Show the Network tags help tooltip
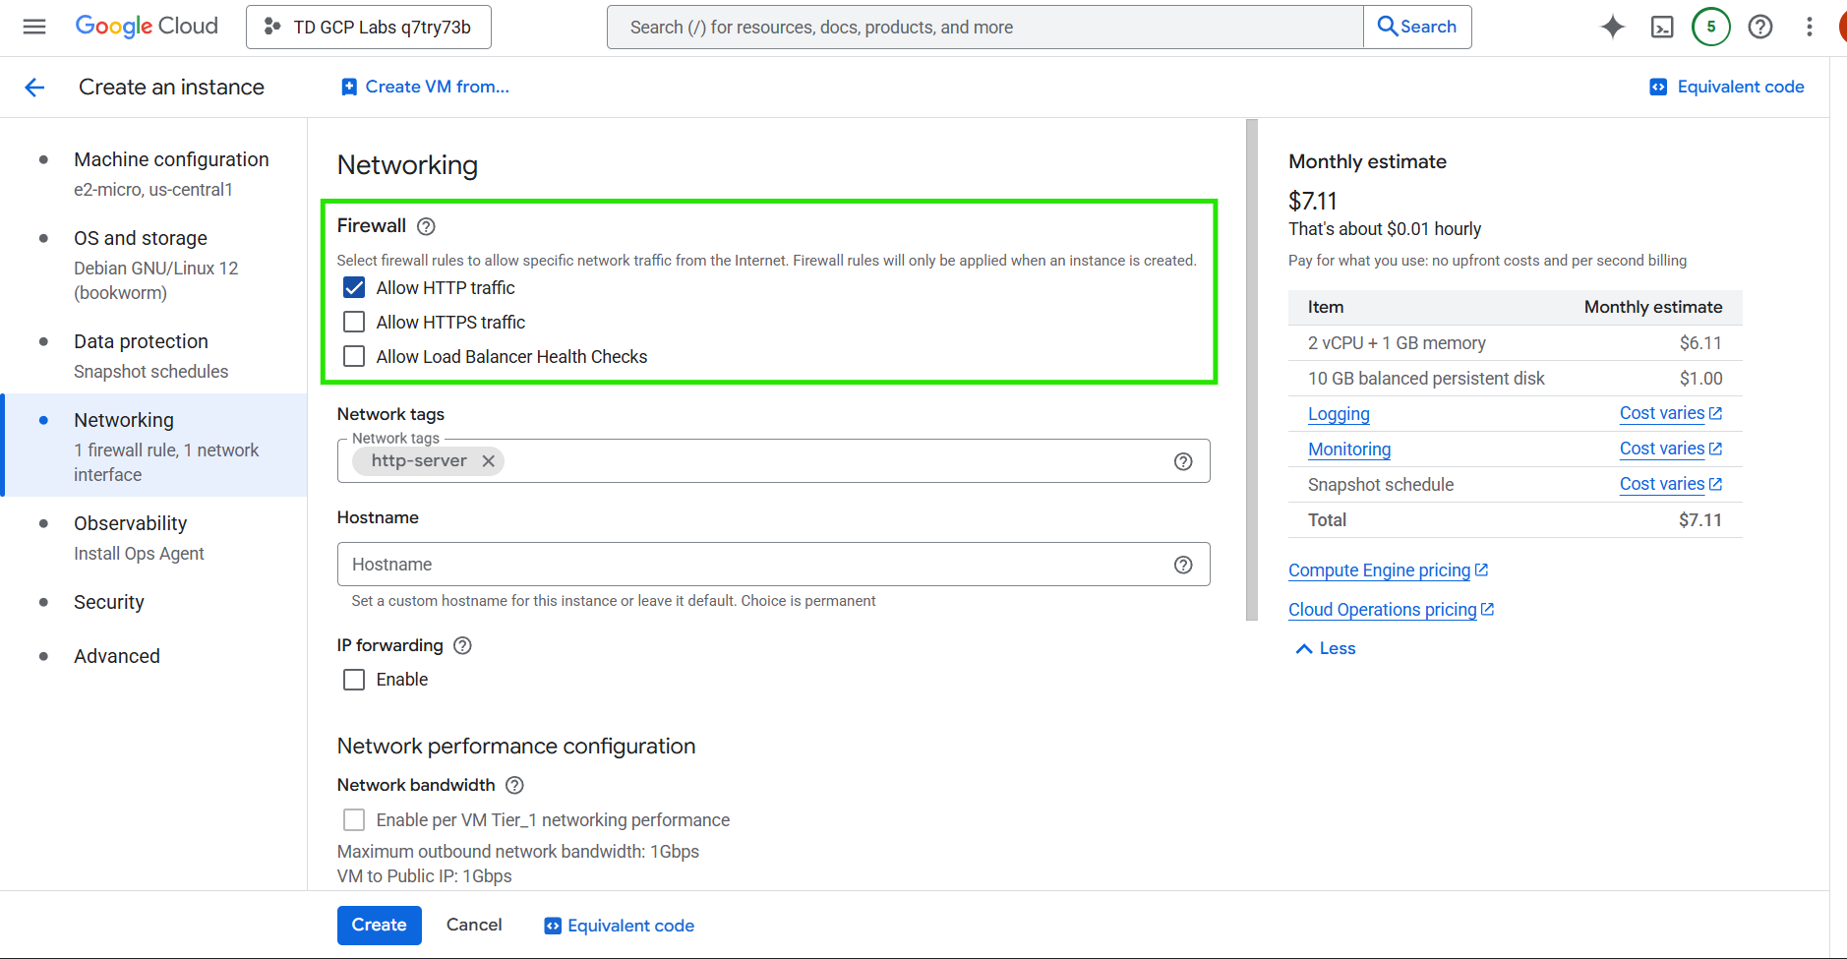The width and height of the screenshot is (1847, 959). pyautogui.click(x=1182, y=460)
